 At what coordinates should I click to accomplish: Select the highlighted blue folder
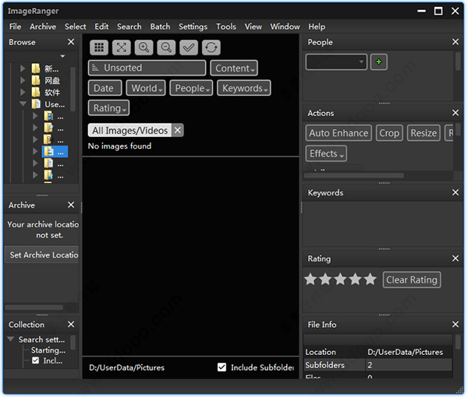tap(55, 152)
